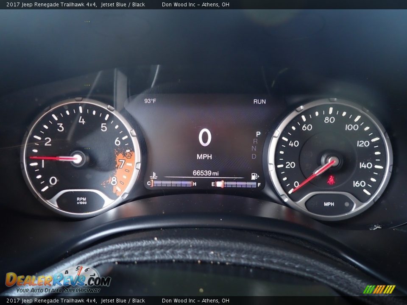Screen dimensions: 407x305
Task: Click the F full marker on the fuel gauge
Action: [x=259, y=185]
